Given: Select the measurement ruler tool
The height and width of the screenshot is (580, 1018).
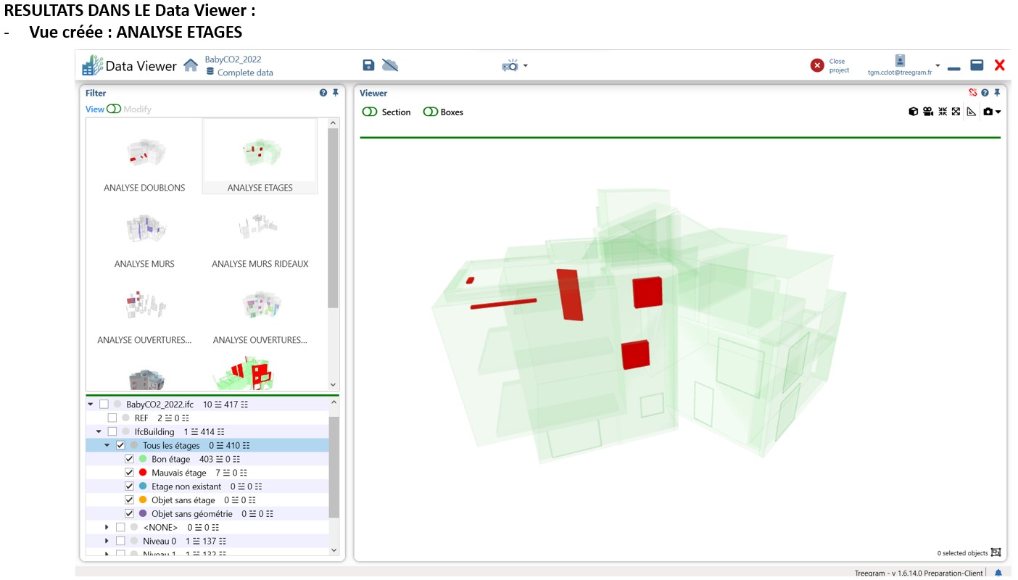Looking at the screenshot, I should coord(972,112).
